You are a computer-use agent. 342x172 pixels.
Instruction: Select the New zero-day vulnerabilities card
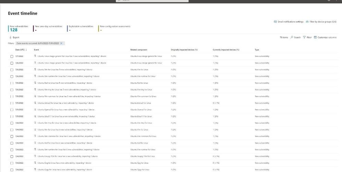pos(48,28)
